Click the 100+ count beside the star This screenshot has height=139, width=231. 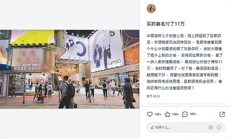[x=176, y=114]
